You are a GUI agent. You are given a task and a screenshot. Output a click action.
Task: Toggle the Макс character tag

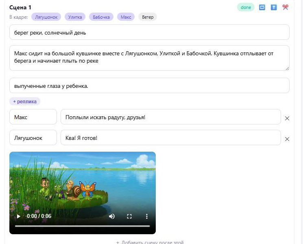[126, 17]
